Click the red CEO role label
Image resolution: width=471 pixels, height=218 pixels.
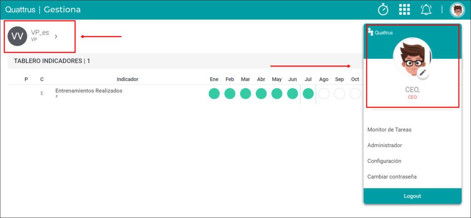point(413,98)
